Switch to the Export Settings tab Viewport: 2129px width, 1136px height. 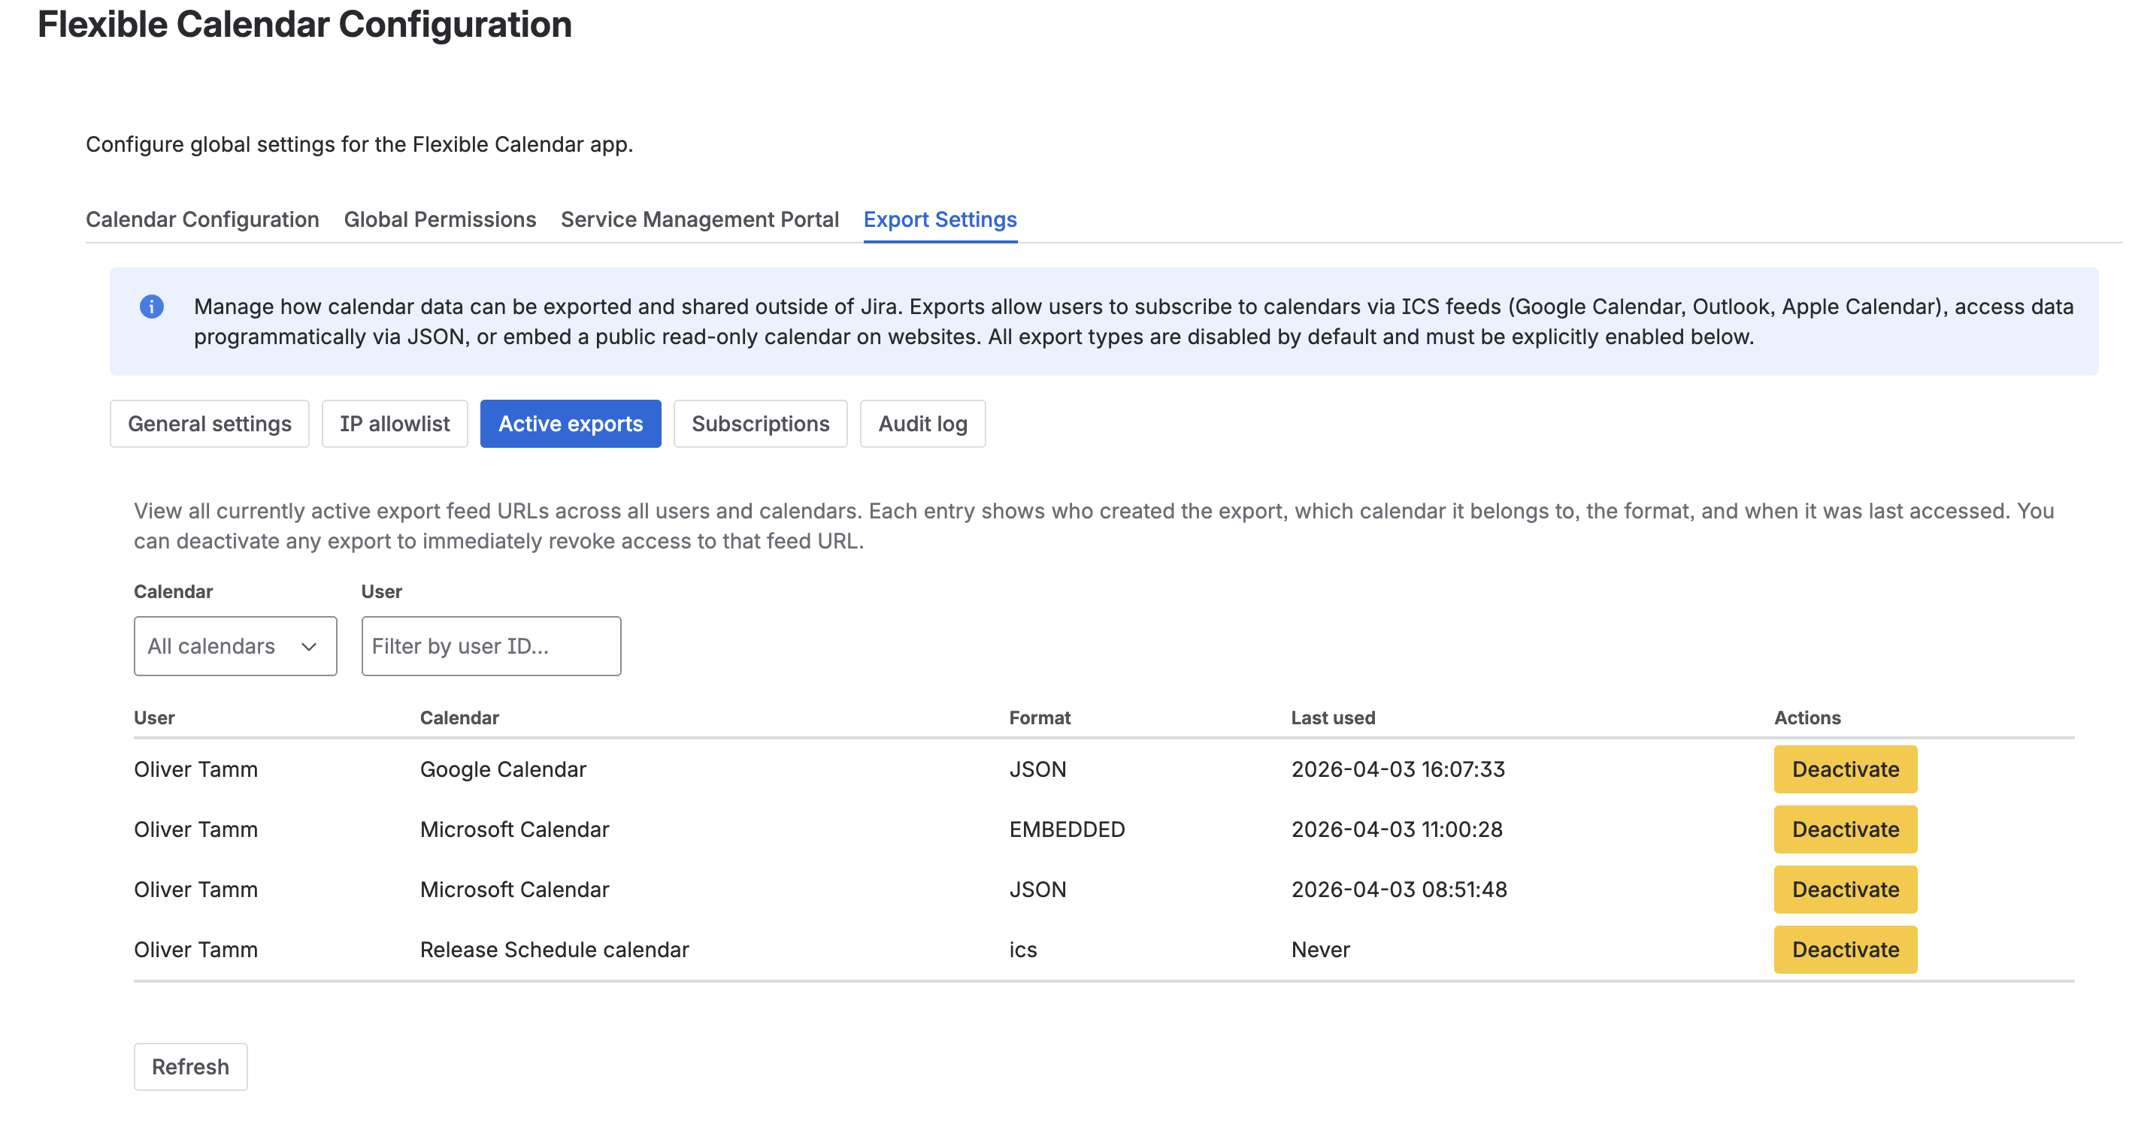[940, 220]
